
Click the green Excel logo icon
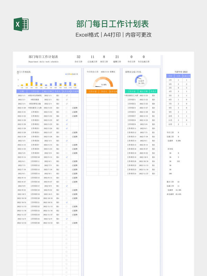point(21,24)
